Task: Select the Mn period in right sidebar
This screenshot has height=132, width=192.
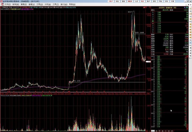Action: [190, 22]
